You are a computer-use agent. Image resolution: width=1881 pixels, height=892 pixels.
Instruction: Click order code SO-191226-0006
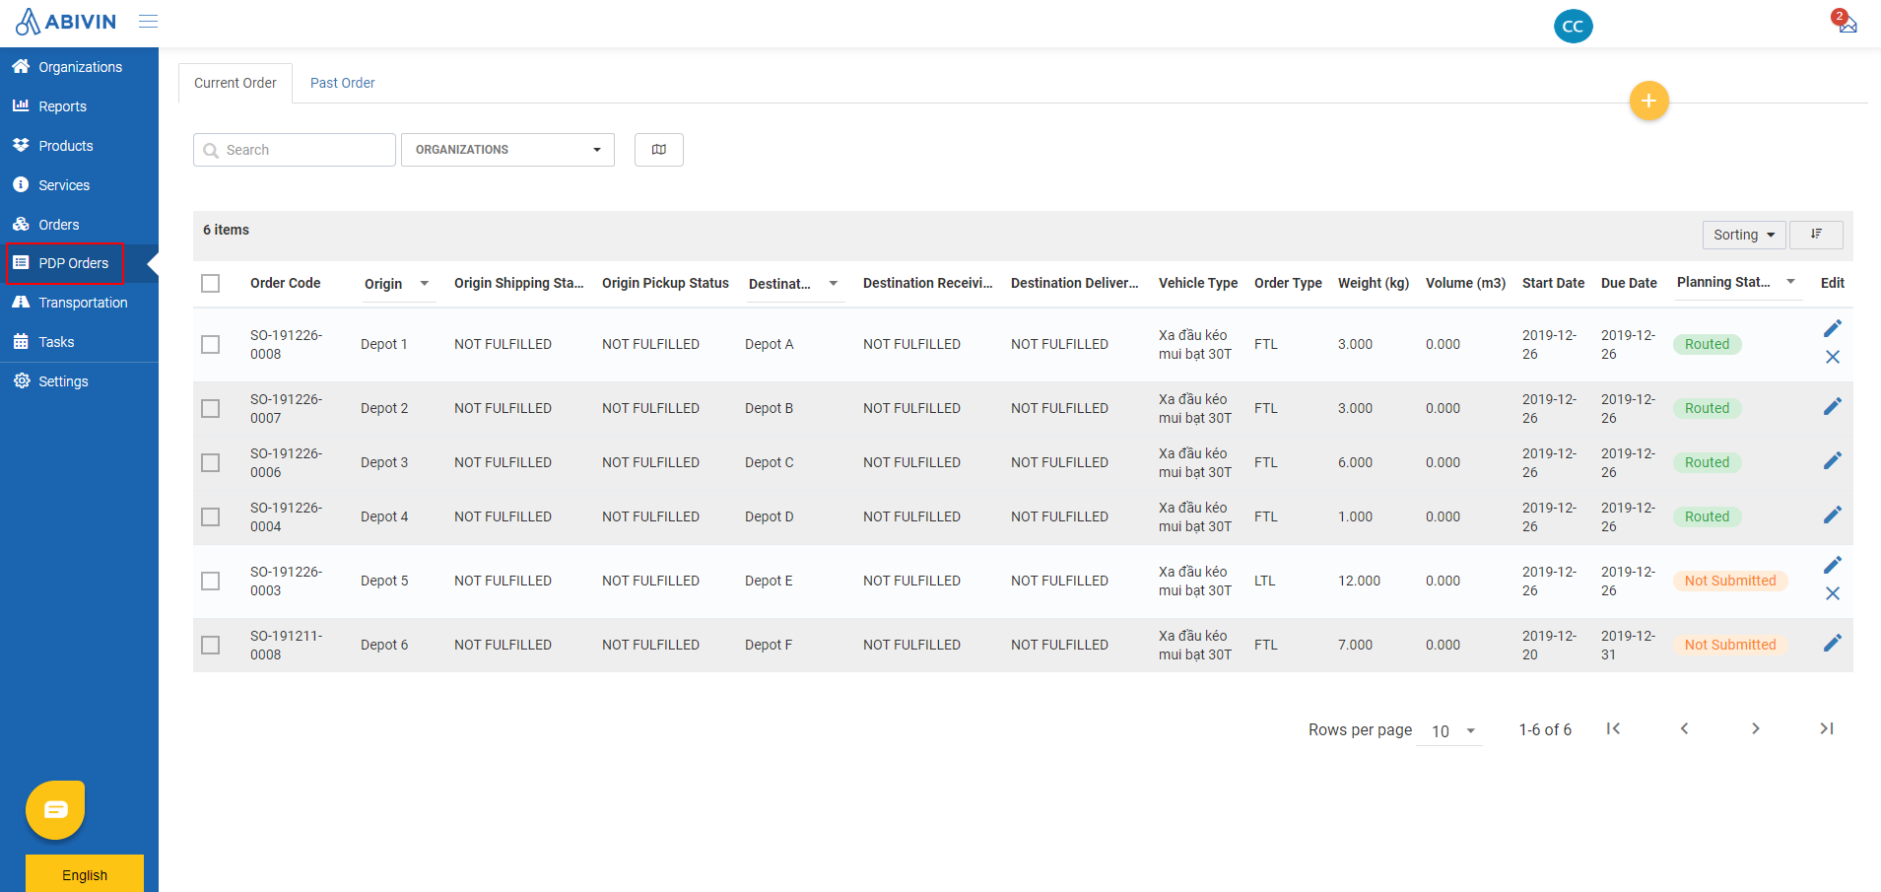[x=286, y=462]
